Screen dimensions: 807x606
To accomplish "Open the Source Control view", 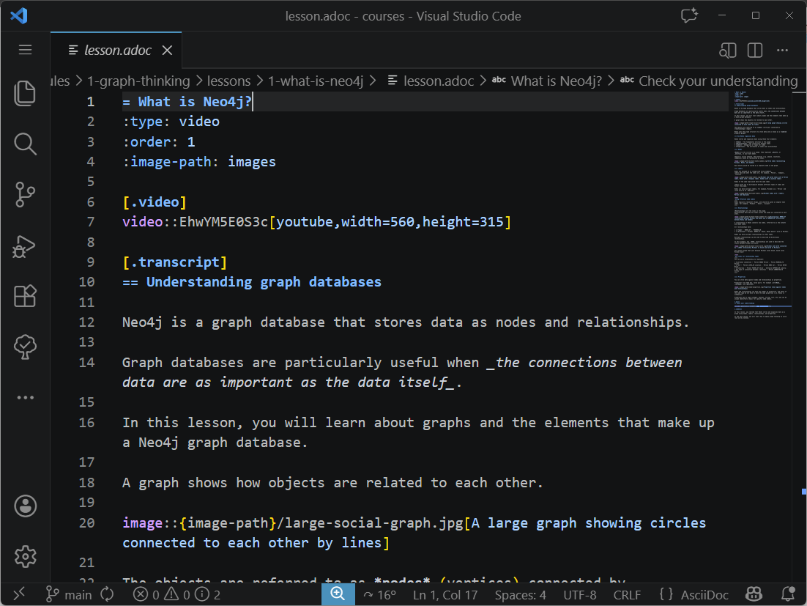I will point(25,195).
